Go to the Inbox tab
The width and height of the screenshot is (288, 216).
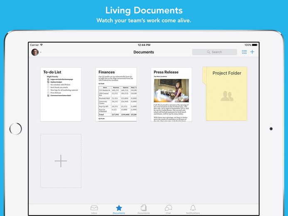(94, 210)
